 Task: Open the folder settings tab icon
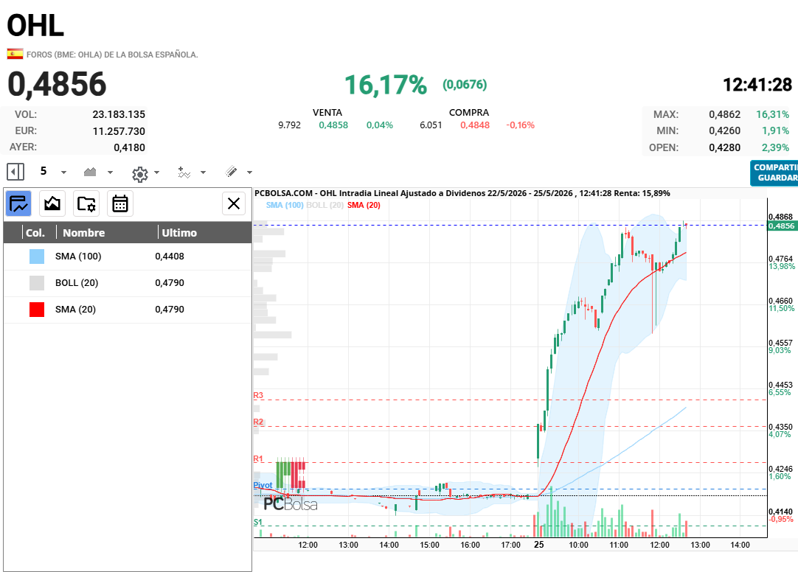pos(86,204)
